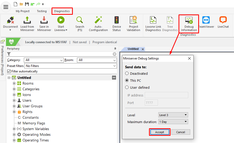
Task: Open the My Project tab
Action: (x=23, y=11)
